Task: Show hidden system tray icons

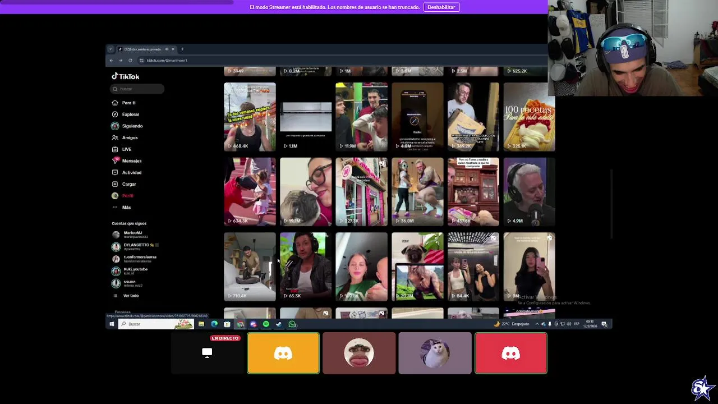Action: [x=537, y=324]
